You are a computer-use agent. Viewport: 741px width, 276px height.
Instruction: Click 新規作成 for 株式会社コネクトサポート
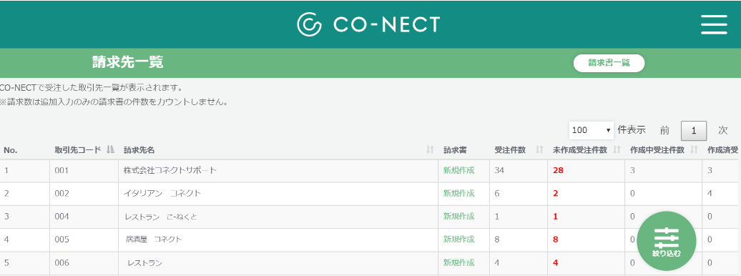(x=459, y=170)
